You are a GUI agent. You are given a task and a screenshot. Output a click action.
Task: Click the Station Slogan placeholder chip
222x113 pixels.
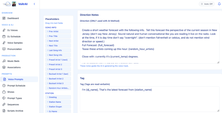click(x=58, y=107)
